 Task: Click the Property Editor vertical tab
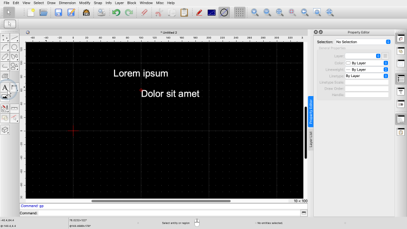[x=311, y=112]
